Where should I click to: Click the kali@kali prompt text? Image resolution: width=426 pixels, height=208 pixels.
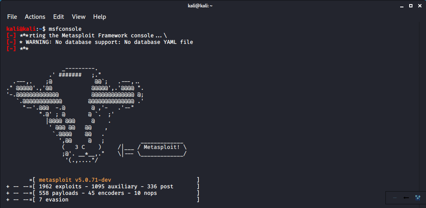(21, 29)
